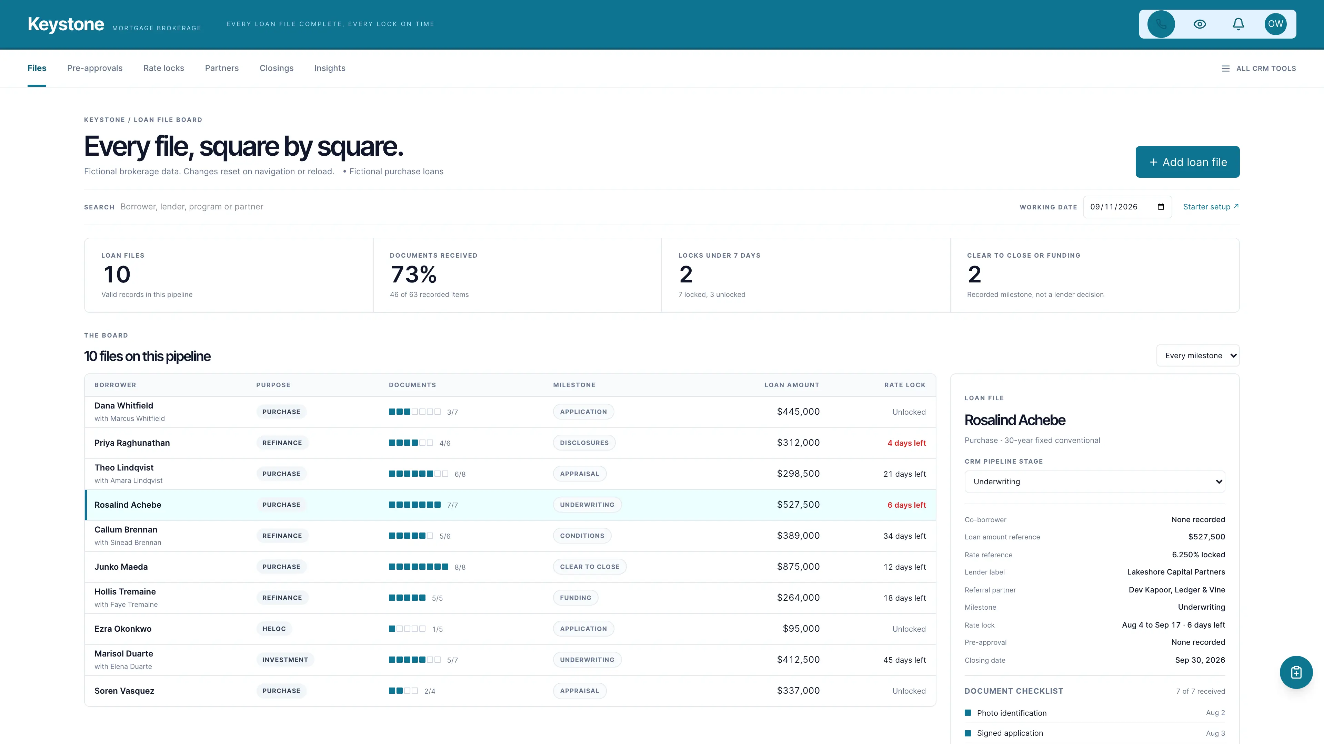Expand the Every milestone filter dropdown
This screenshot has width=1324, height=744.
point(1197,355)
